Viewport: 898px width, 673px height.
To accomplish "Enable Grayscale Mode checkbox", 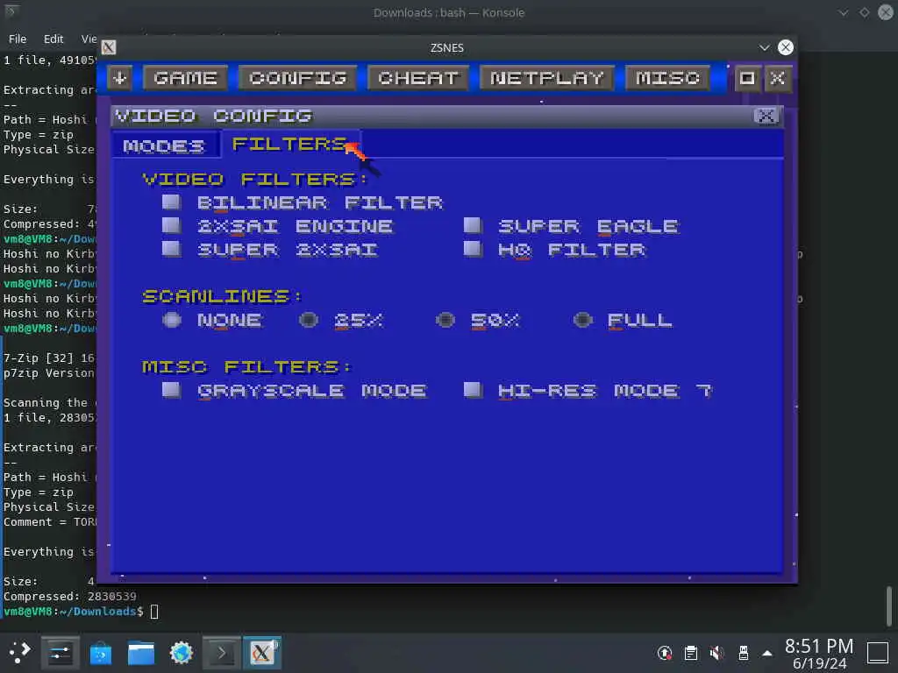I will coord(171,390).
